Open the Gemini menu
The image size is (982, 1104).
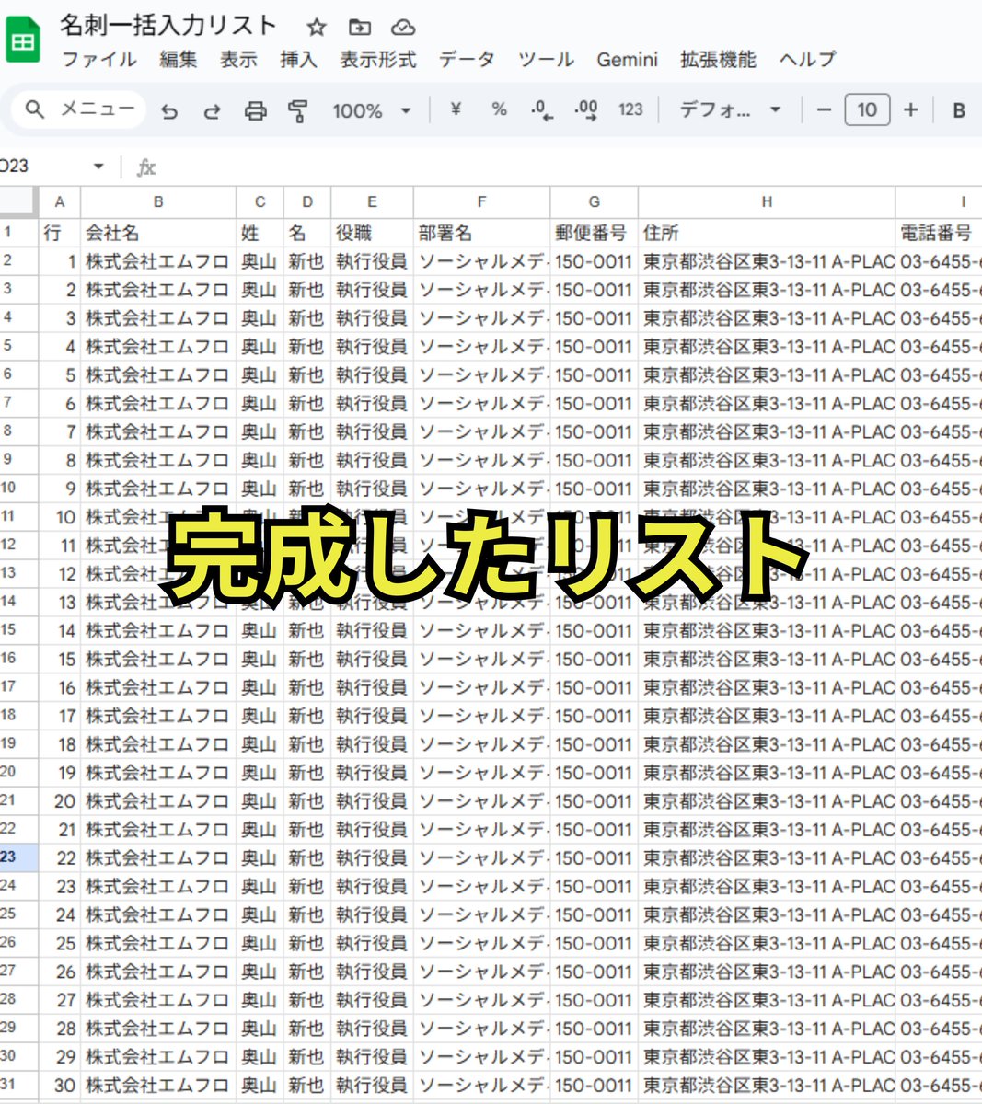coord(628,60)
